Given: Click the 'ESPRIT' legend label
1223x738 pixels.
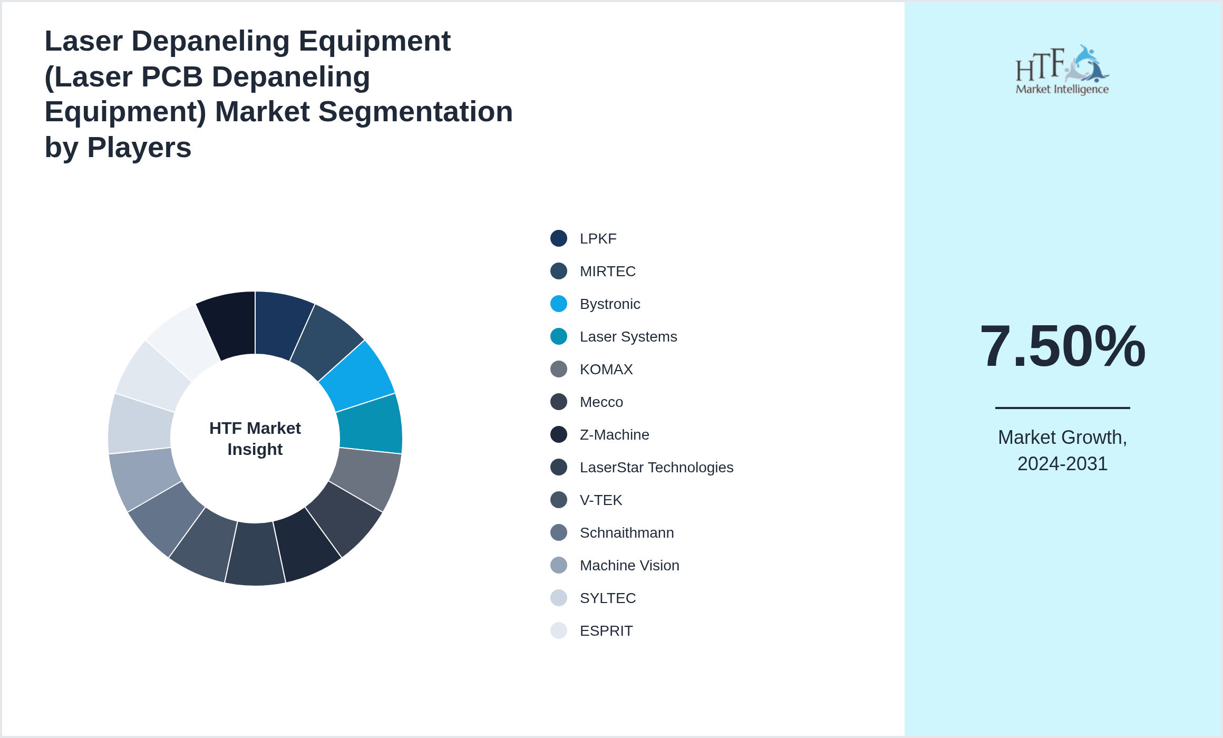Looking at the screenshot, I should coord(606,631).
